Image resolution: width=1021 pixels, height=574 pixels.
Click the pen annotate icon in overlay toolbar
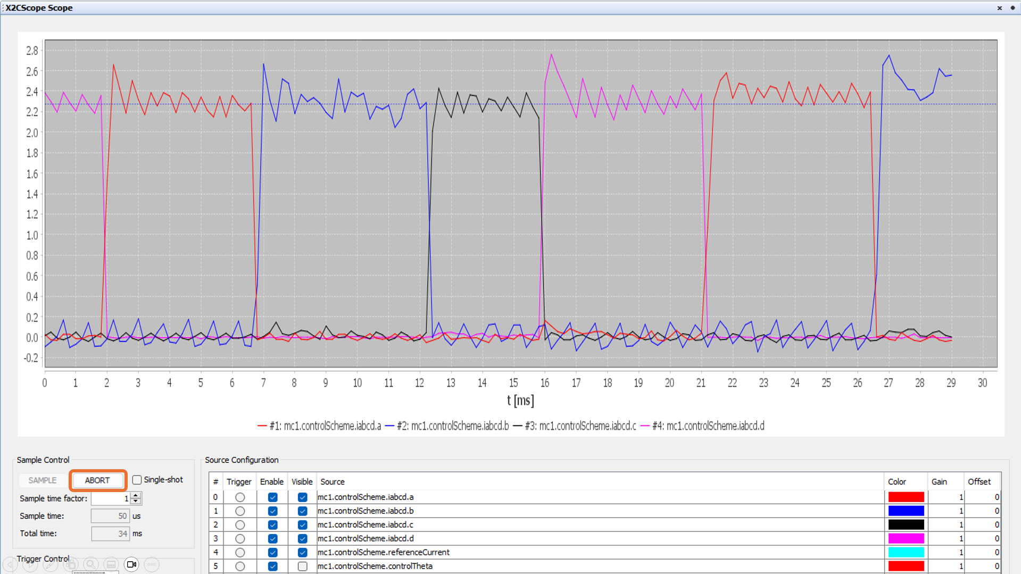pyautogui.click(x=51, y=564)
